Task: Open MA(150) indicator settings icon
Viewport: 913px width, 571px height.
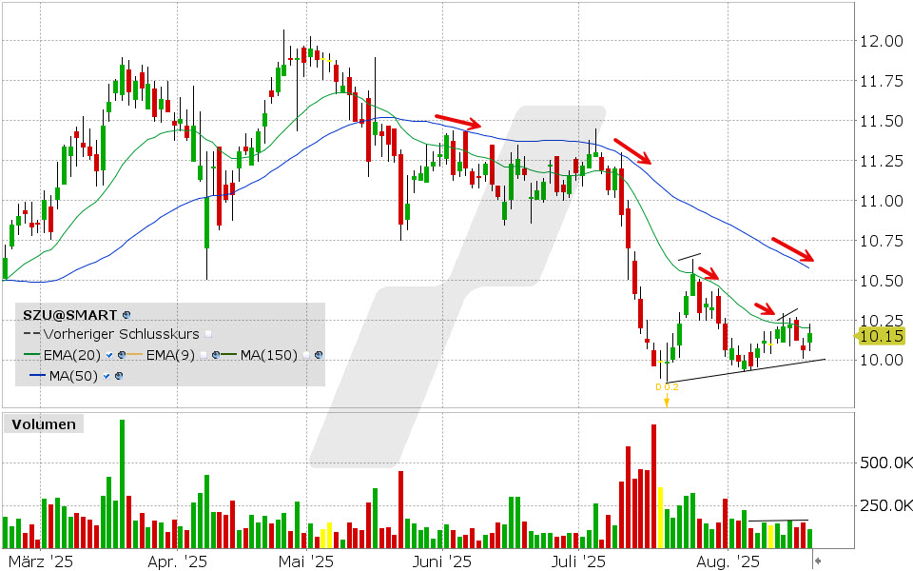Action: pos(319,355)
